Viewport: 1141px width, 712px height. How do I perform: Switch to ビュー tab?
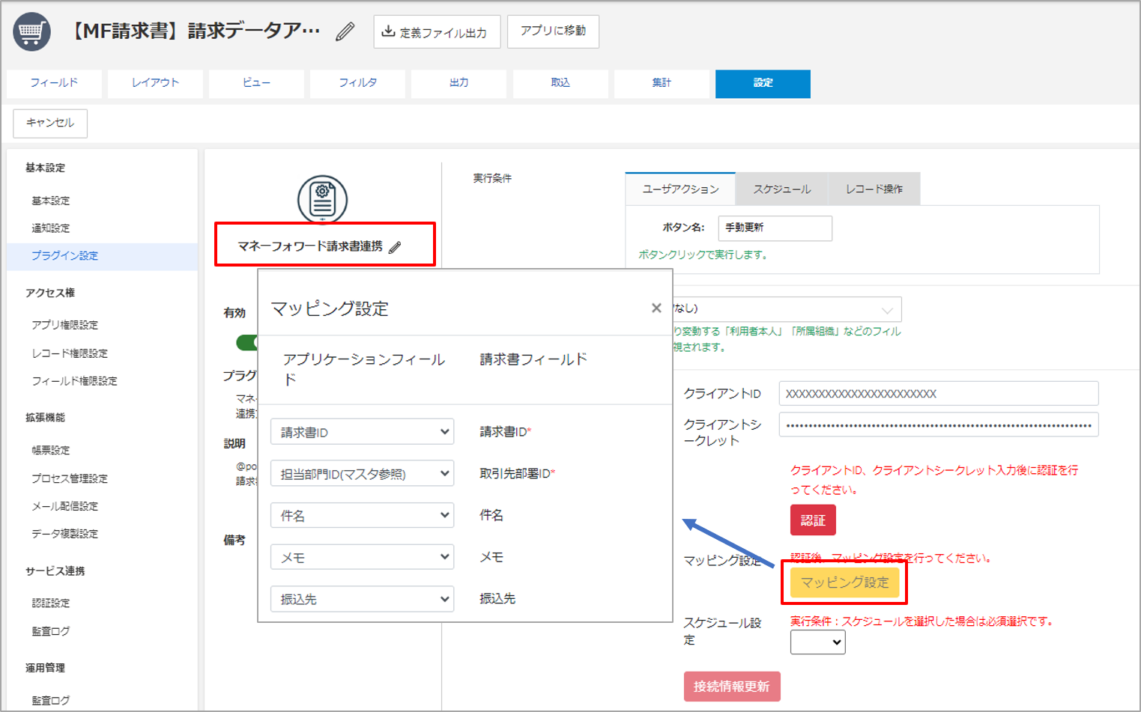click(x=256, y=83)
